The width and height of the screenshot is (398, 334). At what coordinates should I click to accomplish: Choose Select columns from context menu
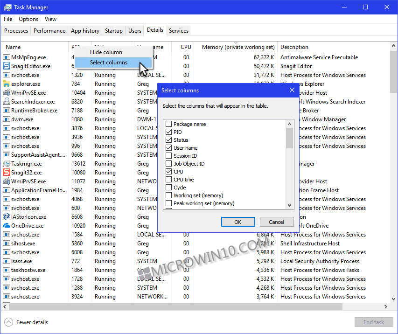(113, 63)
